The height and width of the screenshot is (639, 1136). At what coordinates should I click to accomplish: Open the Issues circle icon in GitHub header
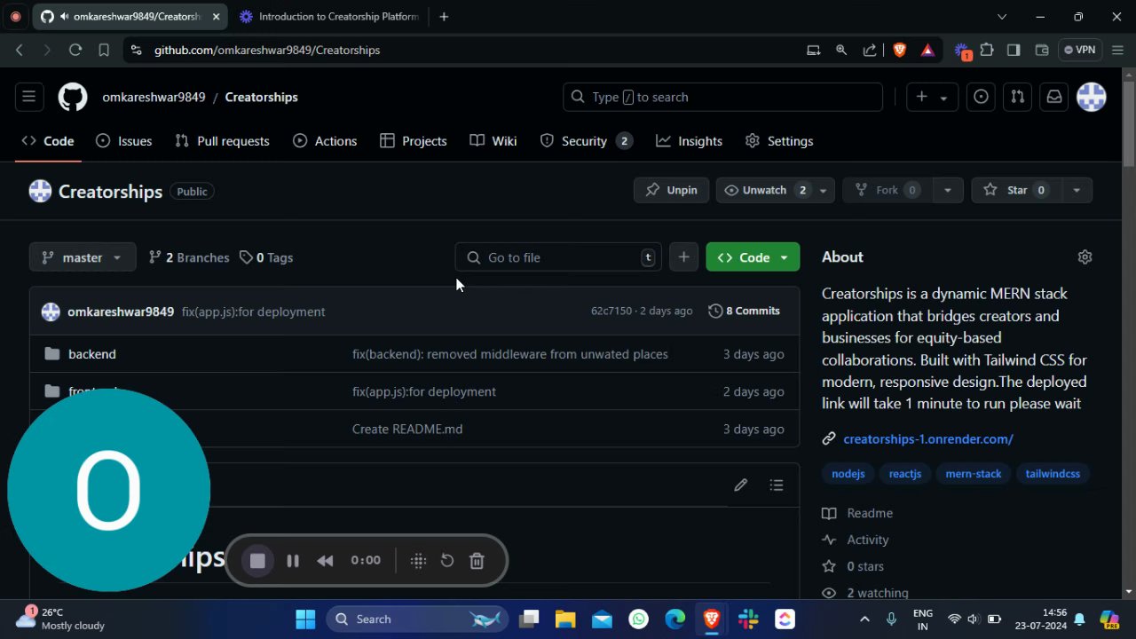981,97
